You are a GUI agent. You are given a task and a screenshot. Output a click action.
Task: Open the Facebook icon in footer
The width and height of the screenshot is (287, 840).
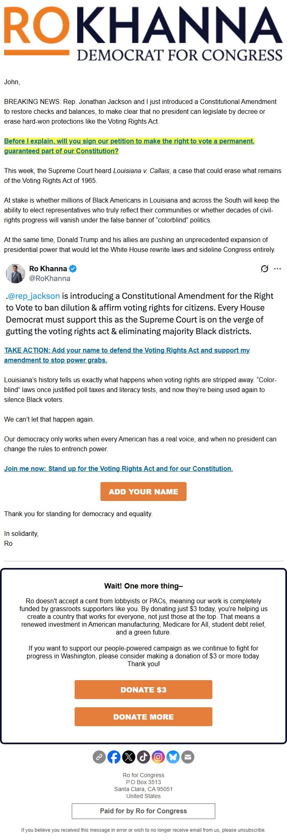(x=114, y=757)
